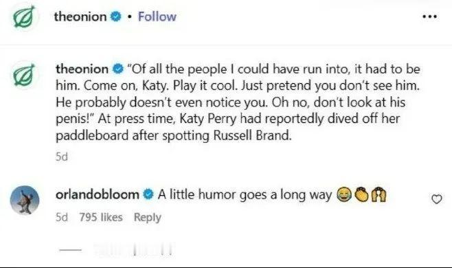Reply to orlandobloom's comment
The width and height of the screenshot is (452, 268).
147,217
